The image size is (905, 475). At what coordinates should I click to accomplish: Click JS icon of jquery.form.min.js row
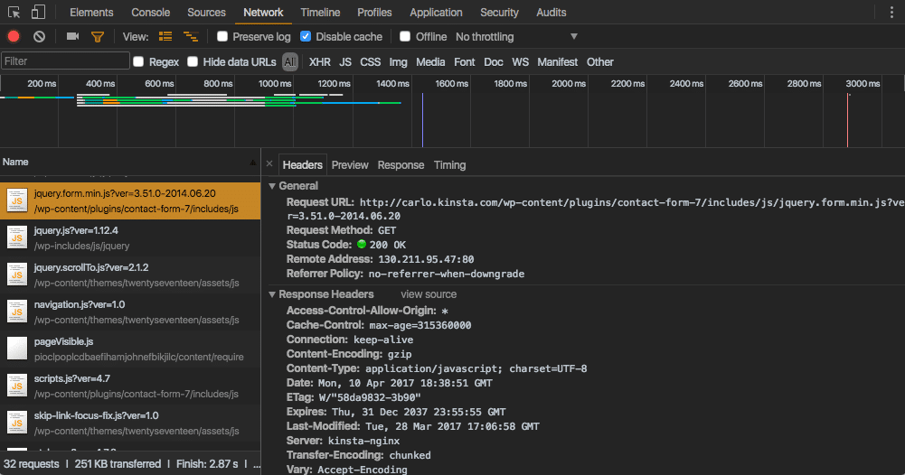point(17,200)
